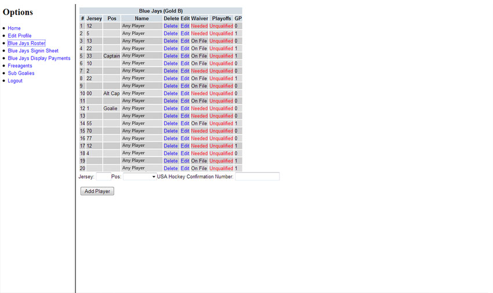Edit player in row 8
This screenshot has height=293, width=493.
(x=185, y=78)
